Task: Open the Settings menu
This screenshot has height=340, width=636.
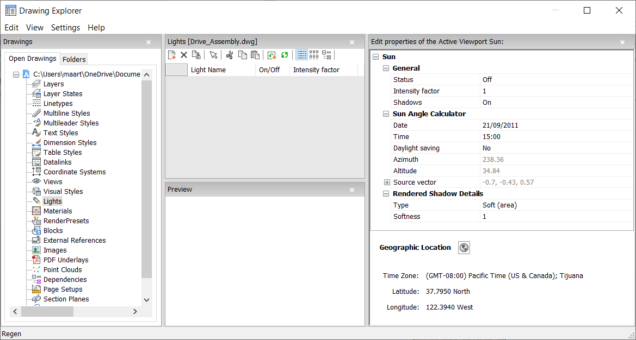Action: [x=65, y=28]
